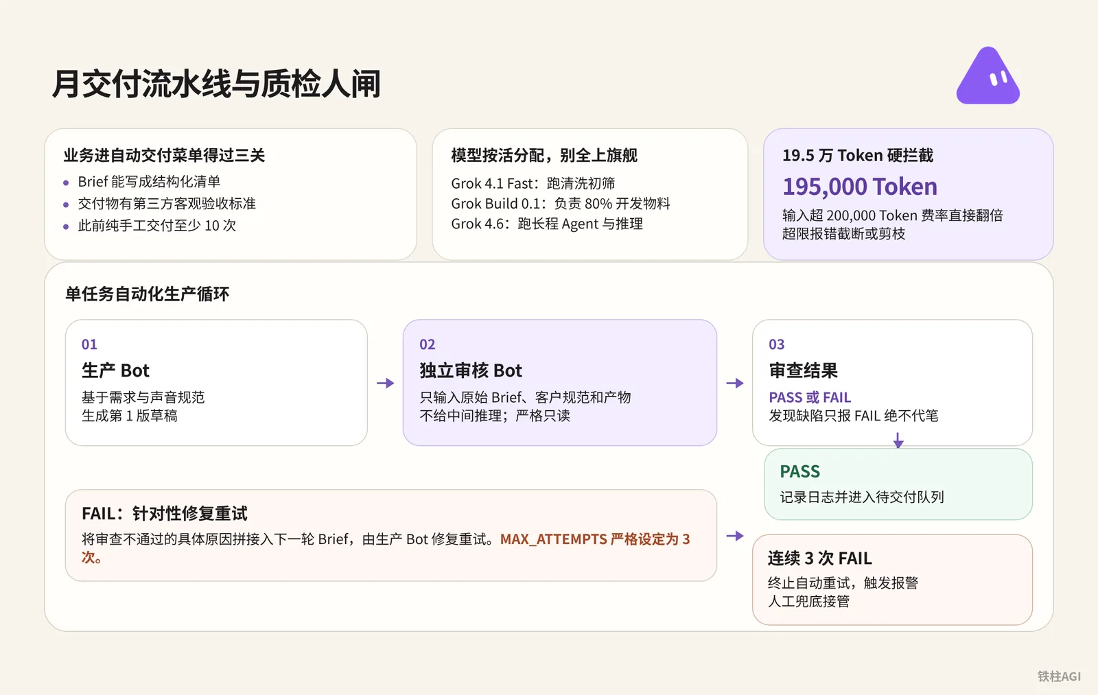Select heading 模型按活分配，别全上旗舰

click(544, 156)
